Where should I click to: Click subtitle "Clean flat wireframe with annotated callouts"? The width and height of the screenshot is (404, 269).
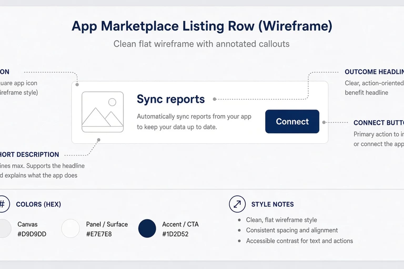click(x=201, y=44)
